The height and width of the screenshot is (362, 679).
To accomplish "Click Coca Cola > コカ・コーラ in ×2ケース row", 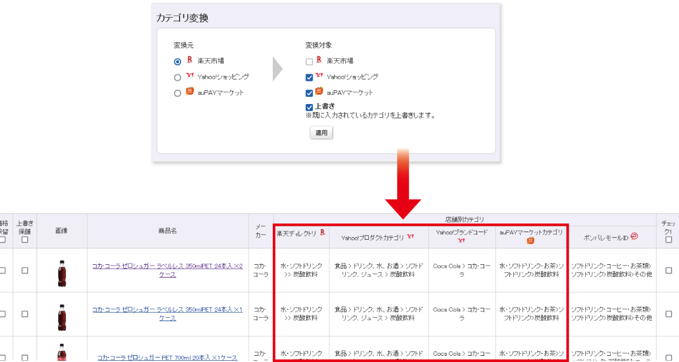I will click(x=461, y=270).
